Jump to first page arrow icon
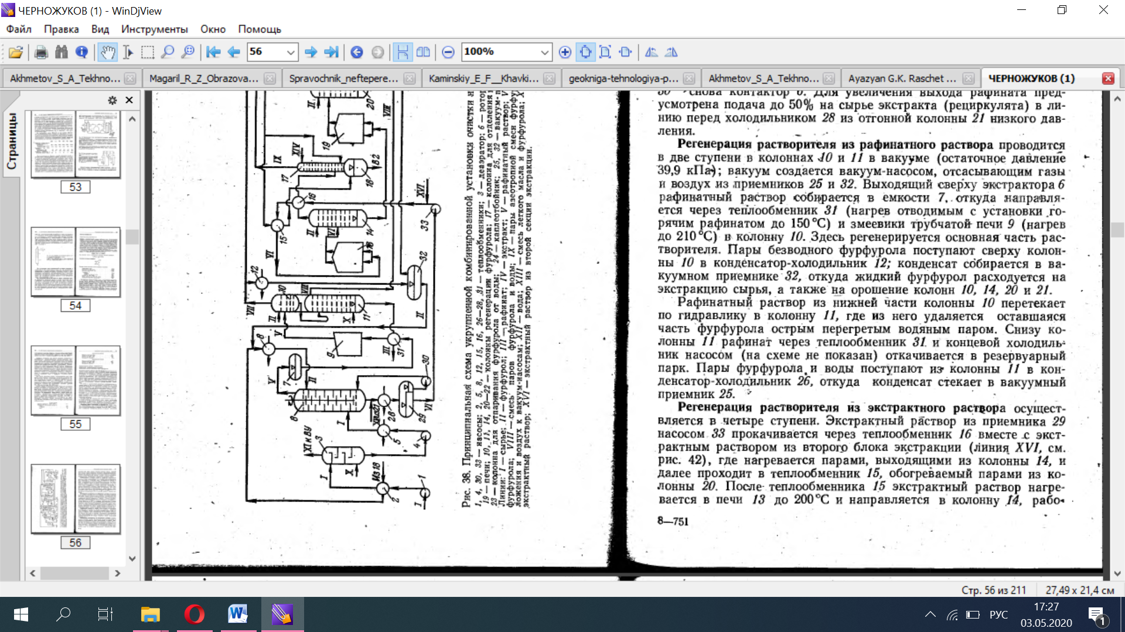The image size is (1125, 632). [213, 52]
